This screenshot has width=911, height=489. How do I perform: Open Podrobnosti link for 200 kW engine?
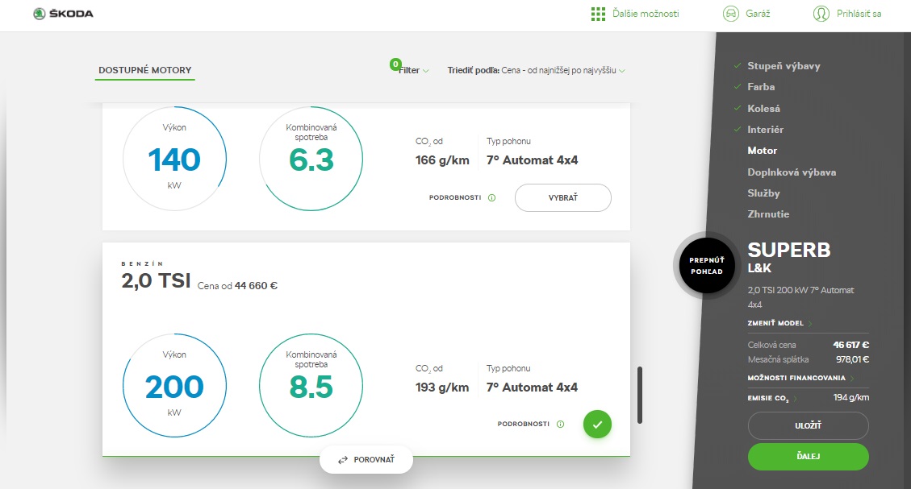[524, 424]
